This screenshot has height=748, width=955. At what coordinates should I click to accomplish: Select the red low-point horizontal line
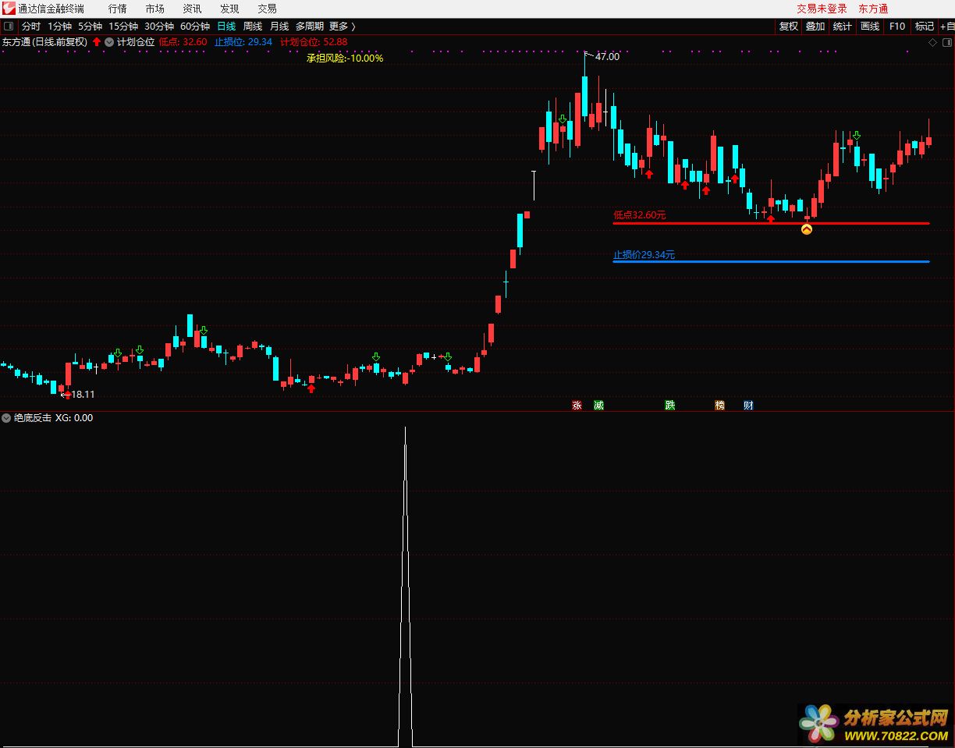click(771, 223)
